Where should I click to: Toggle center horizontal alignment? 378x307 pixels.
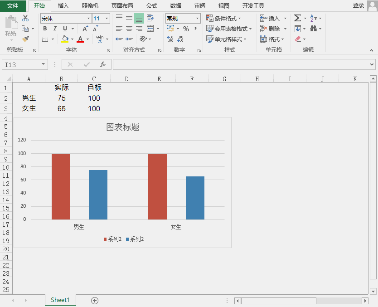(x=129, y=29)
